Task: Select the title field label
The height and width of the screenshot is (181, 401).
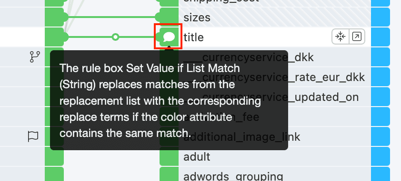Action: pos(194,37)
